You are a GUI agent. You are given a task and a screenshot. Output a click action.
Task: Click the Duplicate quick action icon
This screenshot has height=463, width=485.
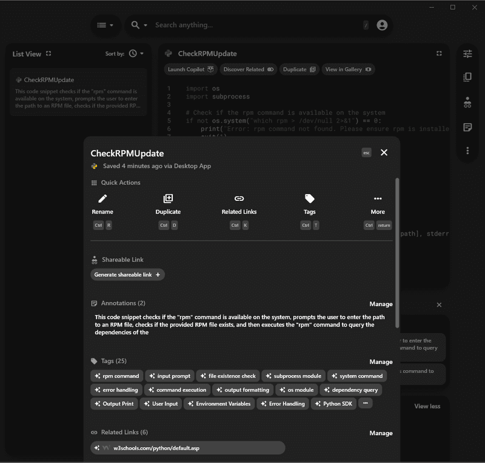pos(168,198)
